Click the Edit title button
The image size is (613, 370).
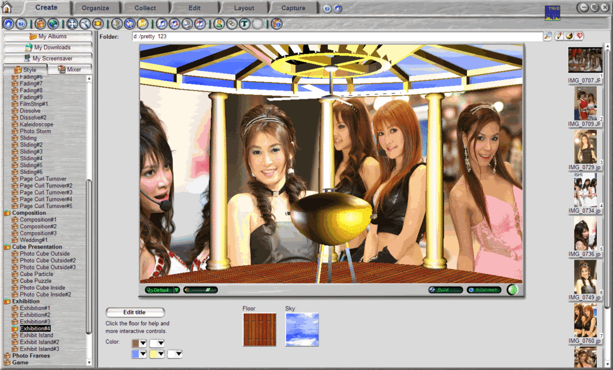(x=135, y=312)
